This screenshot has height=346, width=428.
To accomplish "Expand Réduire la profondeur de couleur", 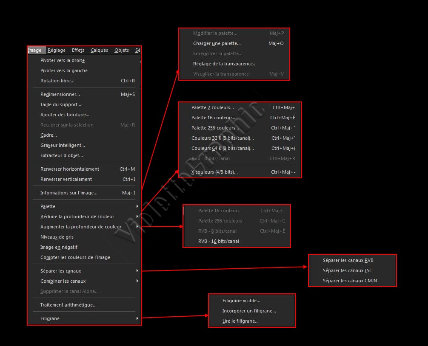I will [x=77, y=217].
